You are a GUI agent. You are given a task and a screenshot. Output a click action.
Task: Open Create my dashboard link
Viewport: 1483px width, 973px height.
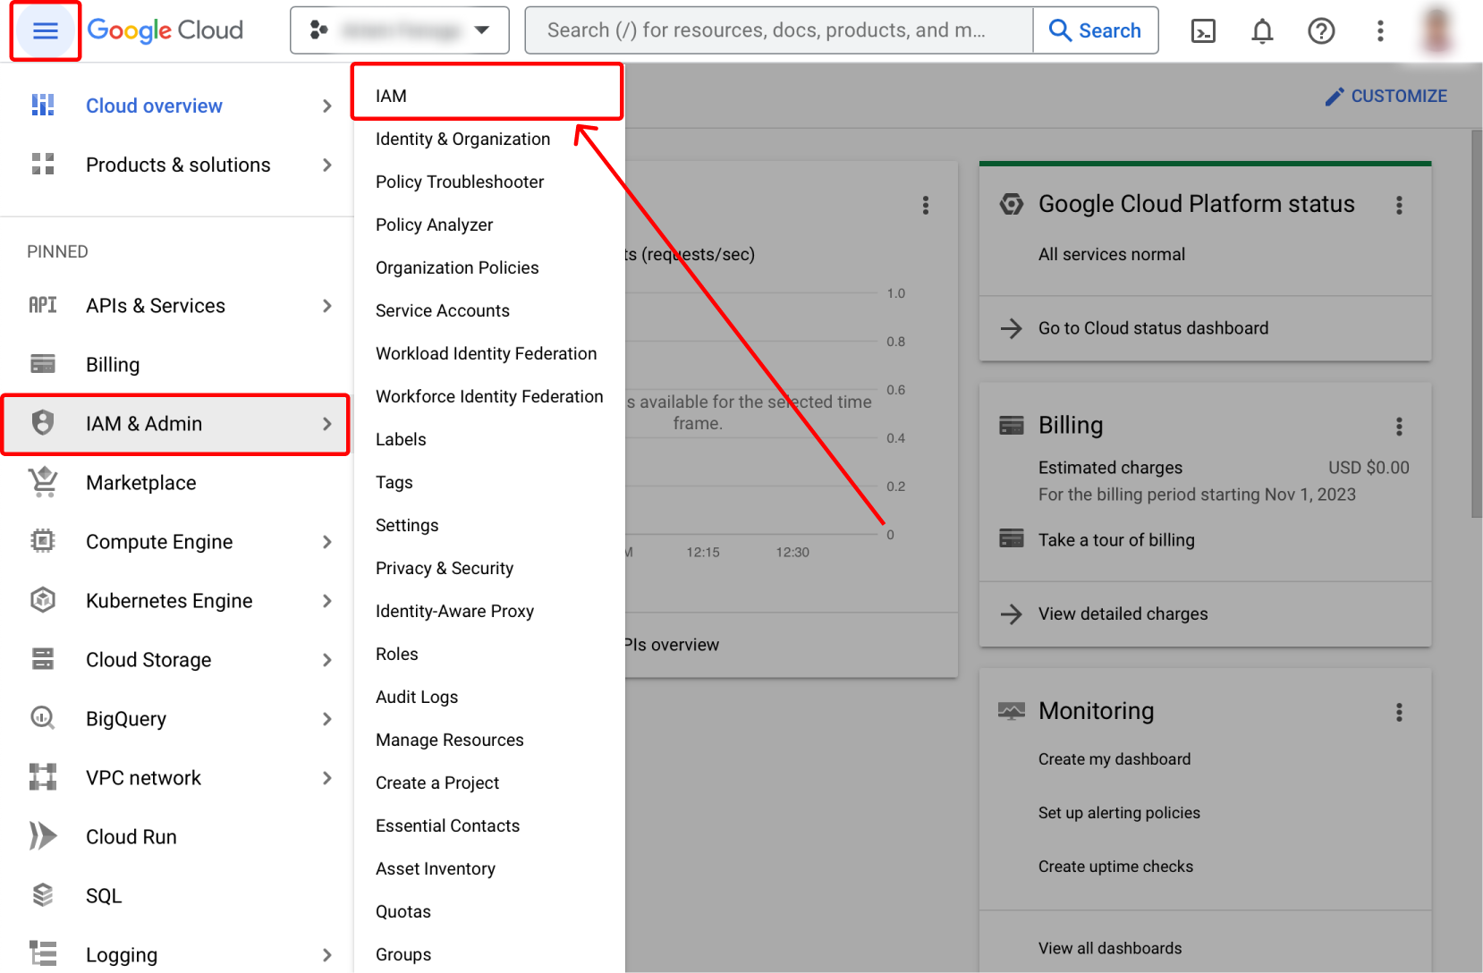point(1114,759)
